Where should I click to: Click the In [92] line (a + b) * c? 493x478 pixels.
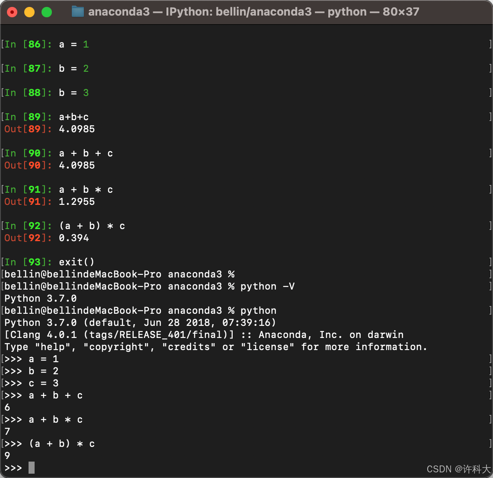click(65, 226)
